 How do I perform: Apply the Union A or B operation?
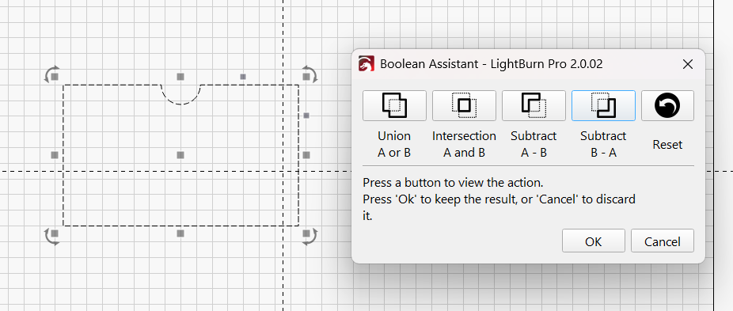pyautogui.click(x=394, y=106)
